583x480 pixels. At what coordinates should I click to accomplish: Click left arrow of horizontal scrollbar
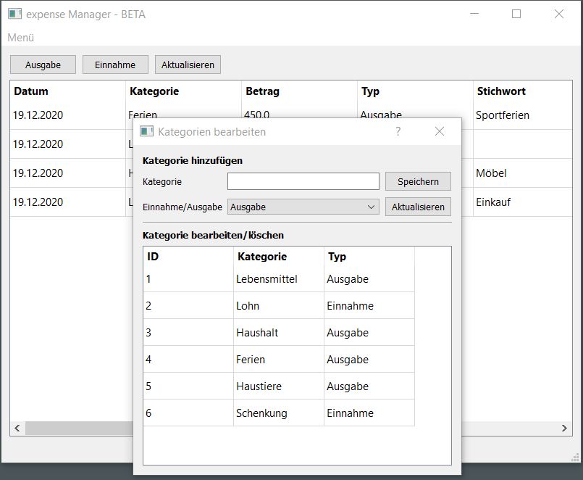[x=17, y=429]
